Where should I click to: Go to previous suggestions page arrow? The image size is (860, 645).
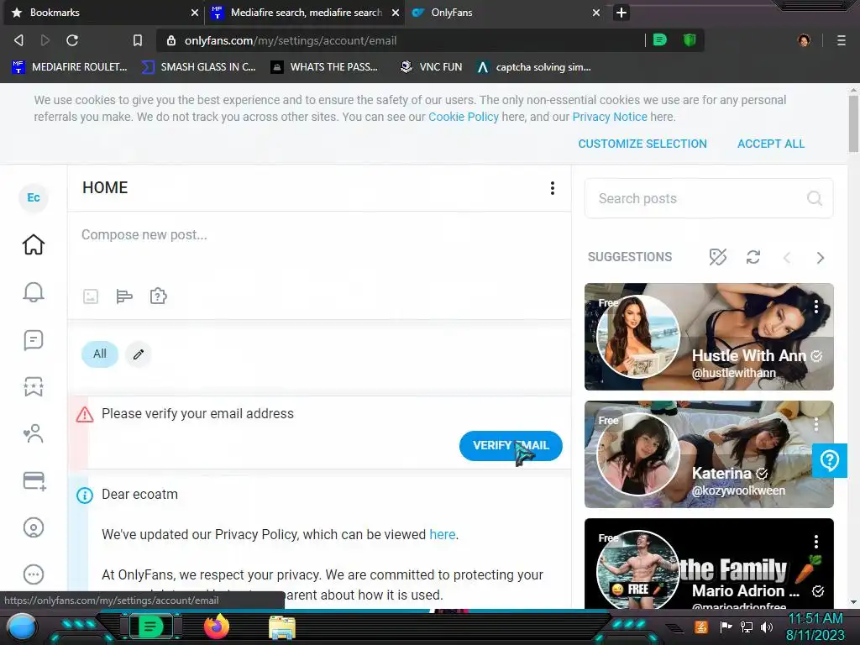point(787,258)
